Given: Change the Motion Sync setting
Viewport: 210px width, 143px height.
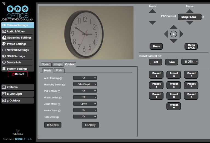Looking at the screenshot, I should pos(85,110).
